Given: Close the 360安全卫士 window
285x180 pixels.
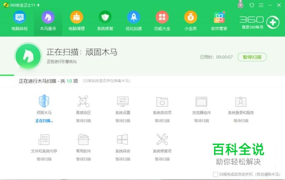Looking at the screenshot, I should point(279,5).
